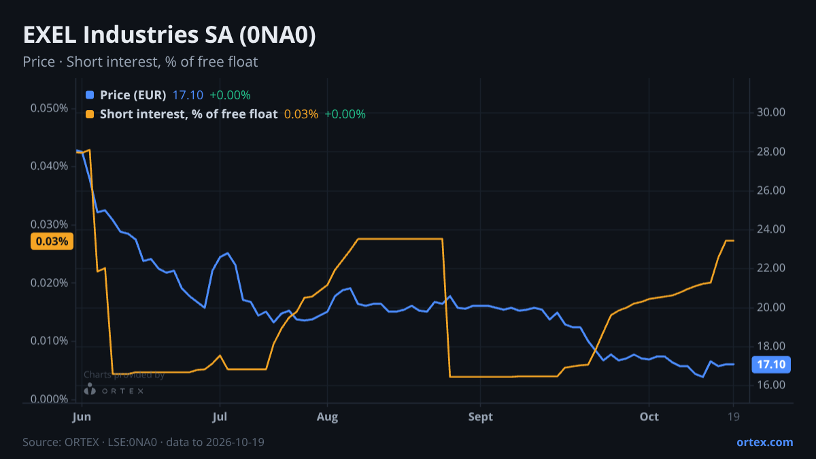Click the 22.00 right axis label

(x=771, y=268)
